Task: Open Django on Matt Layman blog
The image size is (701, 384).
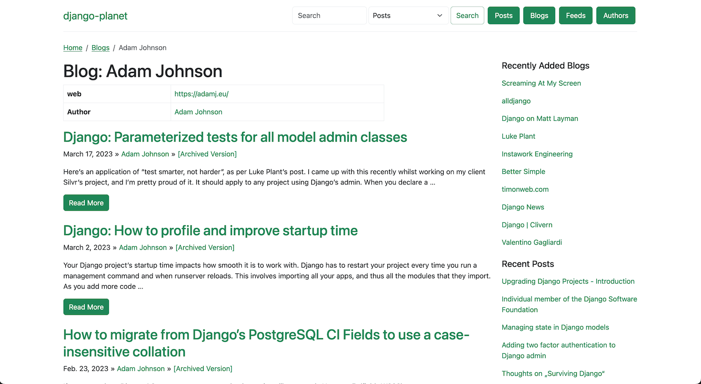Action: tap(540, 118)
